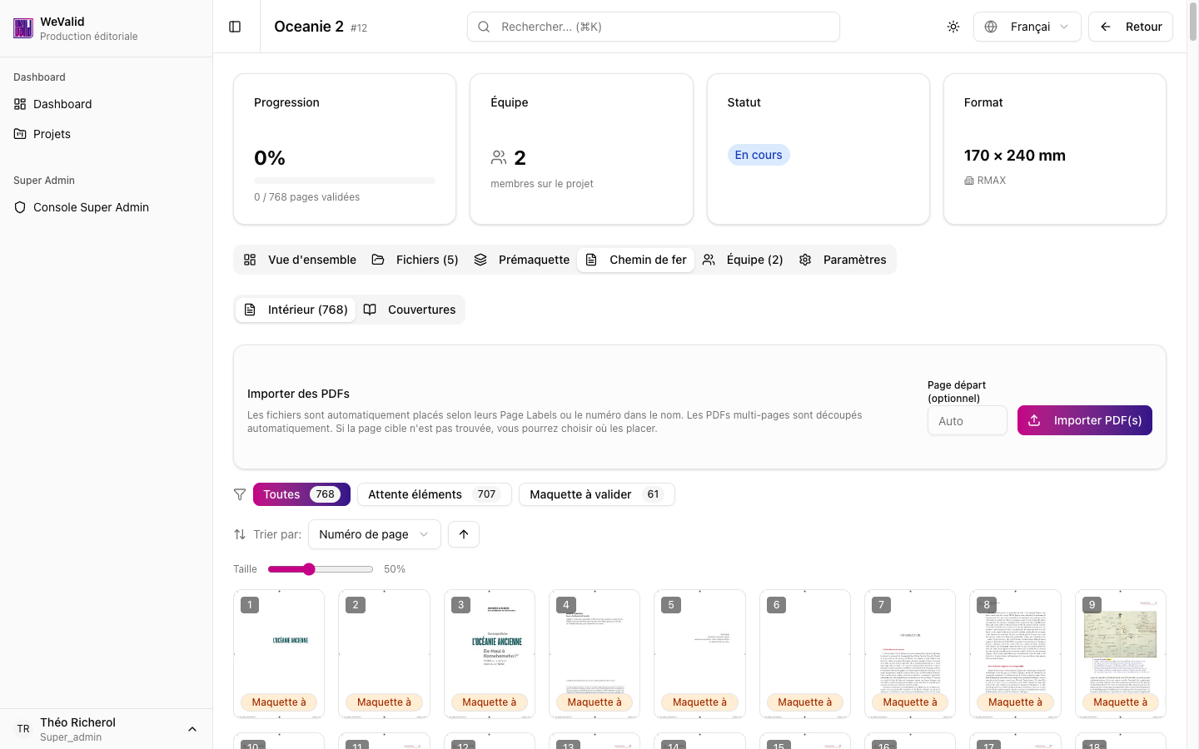The image size is (1199, 749).
Task: Switch the light/dark theme sun icon
Action: 953,27
